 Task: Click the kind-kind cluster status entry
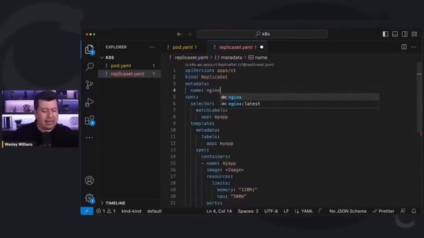(x=131, y=211)
